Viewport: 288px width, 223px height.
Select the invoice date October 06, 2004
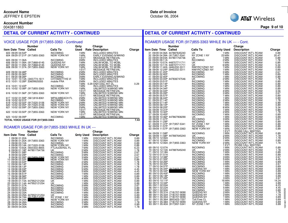pyautogui.click(x=164, y=16)
